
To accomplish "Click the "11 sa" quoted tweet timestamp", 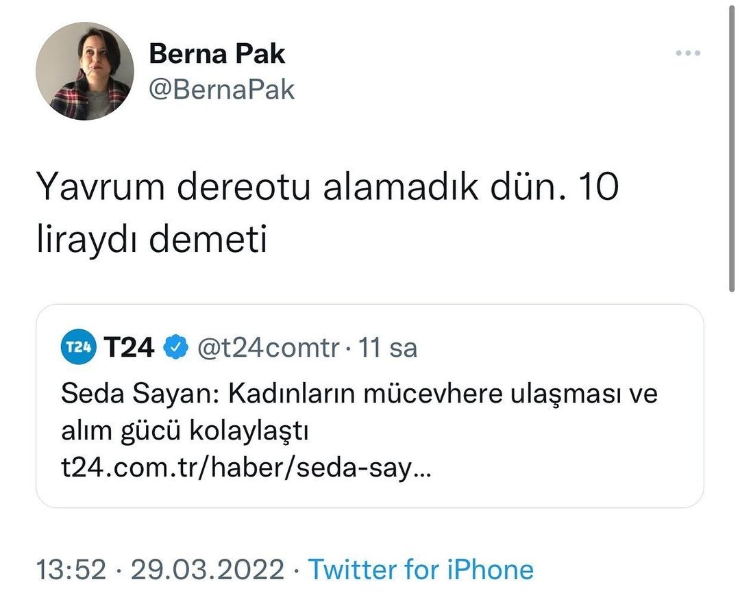I will (x=388, y=349).
